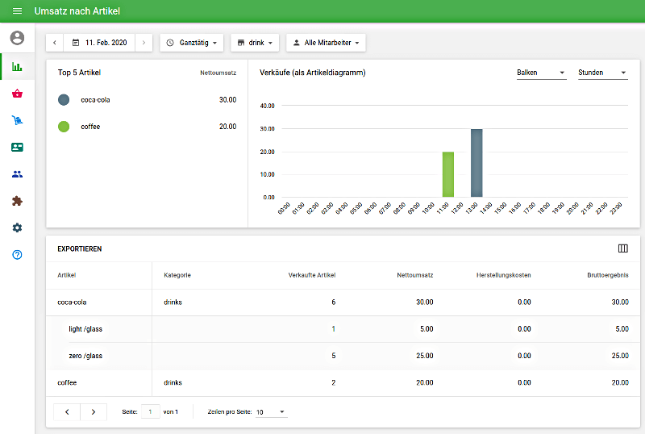Screen dimensions: 645x434
Task: Open the Stunden interval dropdown
Action: (602, 73)
